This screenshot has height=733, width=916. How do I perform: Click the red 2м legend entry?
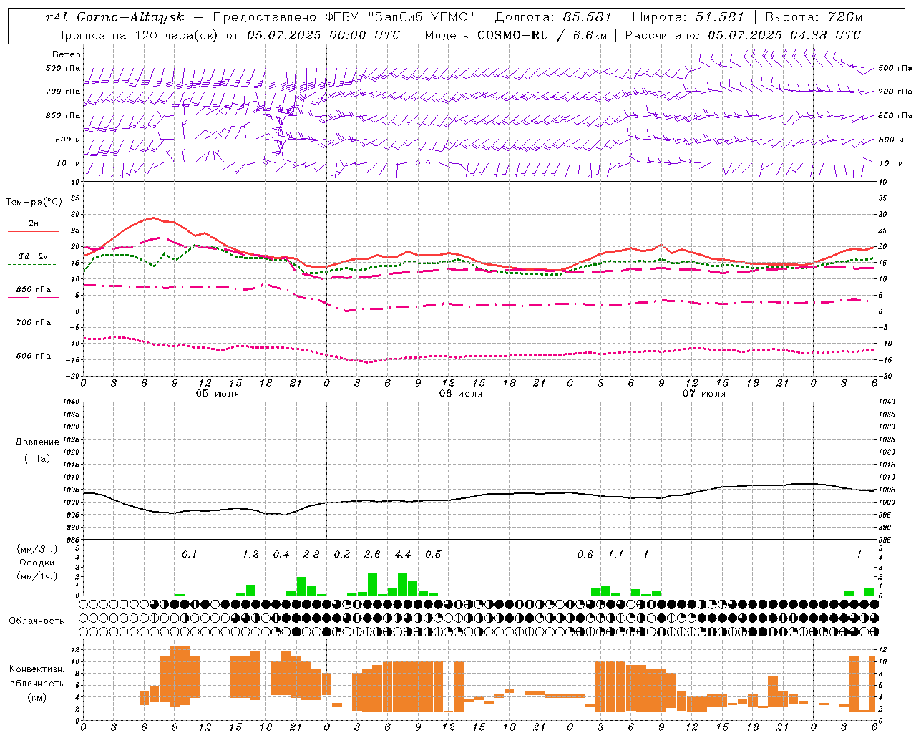click(x=33, y=227)
